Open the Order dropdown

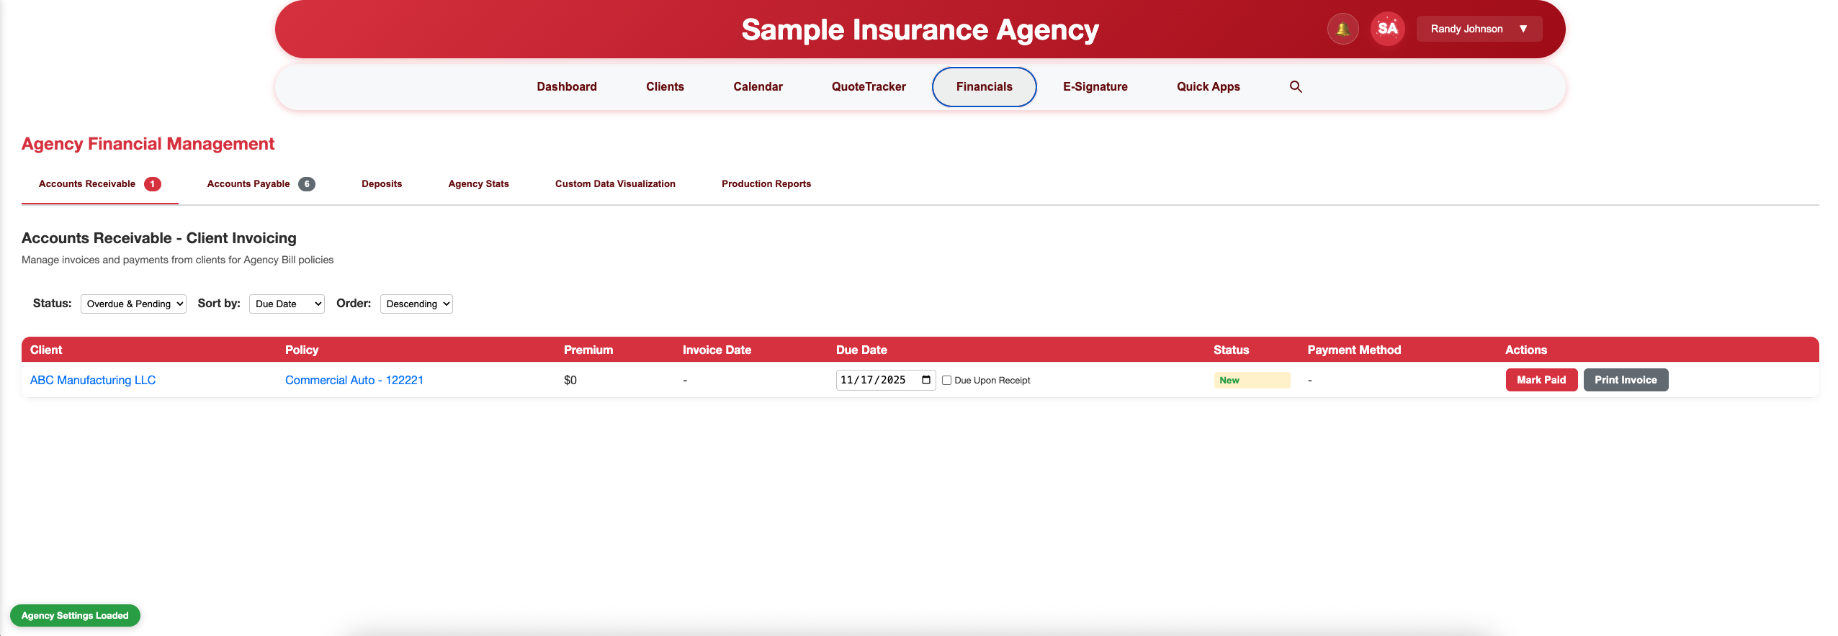(416, 304)
